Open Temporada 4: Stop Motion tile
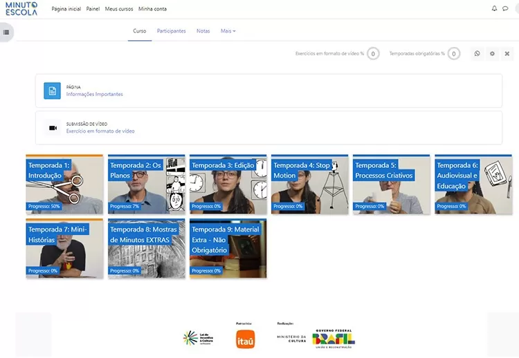 (x=309, y=185)
